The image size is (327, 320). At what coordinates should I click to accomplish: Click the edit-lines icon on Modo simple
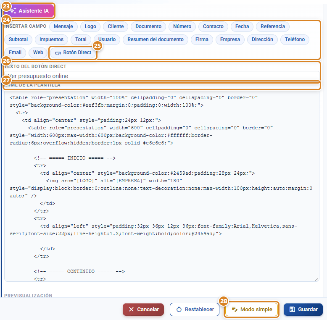235,310
